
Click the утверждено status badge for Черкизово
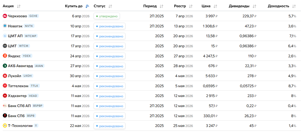pos(107,16)
